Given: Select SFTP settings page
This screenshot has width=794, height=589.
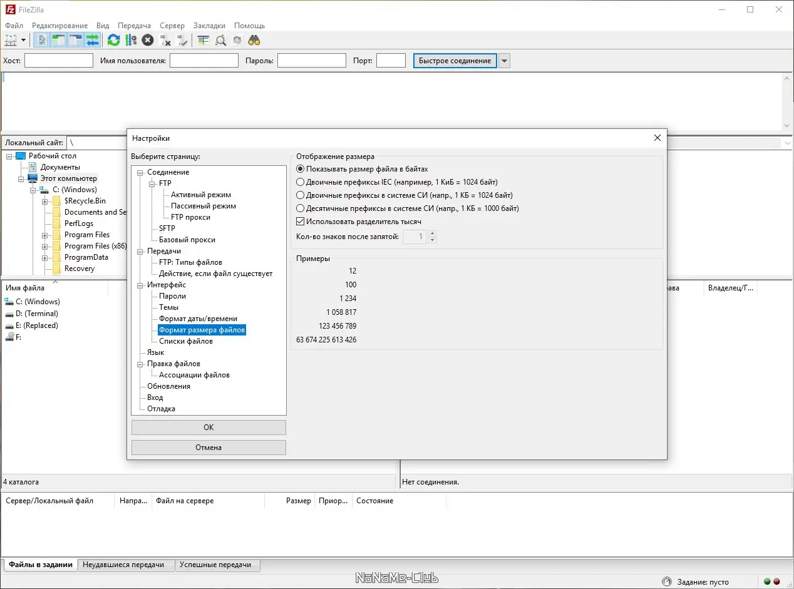Looking at the screenshot, I should click(x=167, y=228).
